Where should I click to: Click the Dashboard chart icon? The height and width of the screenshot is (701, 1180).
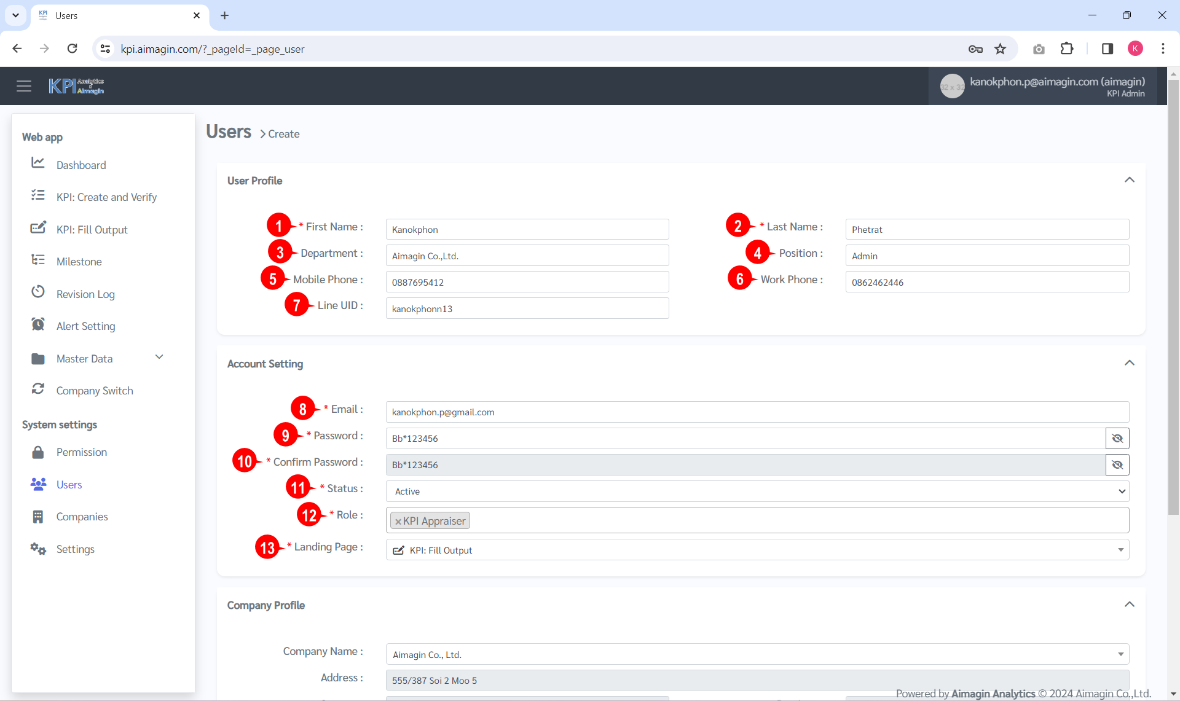pyautogui.click(x=38, y=163)
